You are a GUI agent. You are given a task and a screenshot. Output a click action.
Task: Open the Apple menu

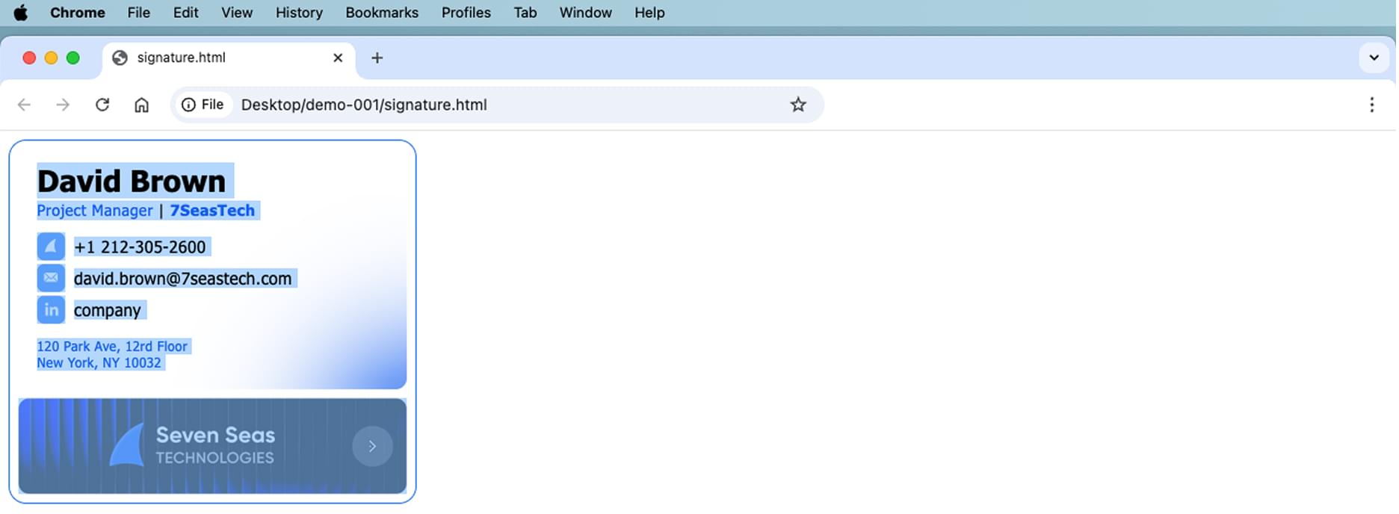click(x=21, y=13)
